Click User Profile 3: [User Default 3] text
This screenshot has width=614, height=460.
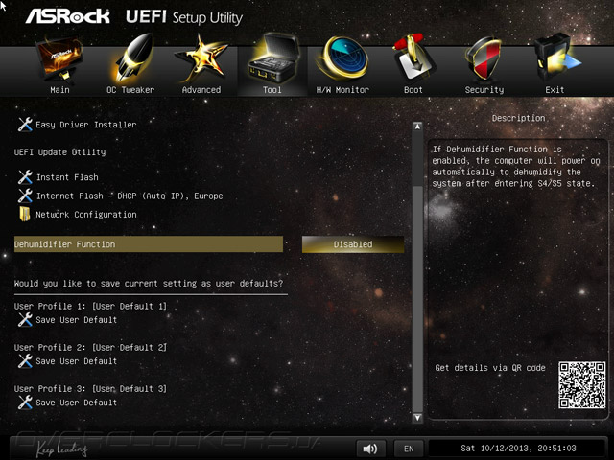(90, 389)
